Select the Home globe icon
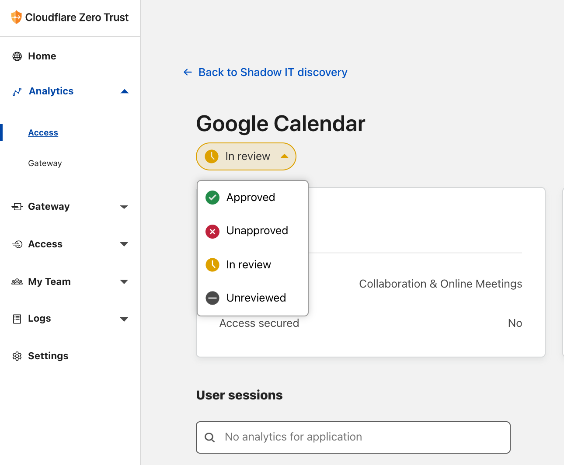564x465 pixels. (x=17, y=56)
